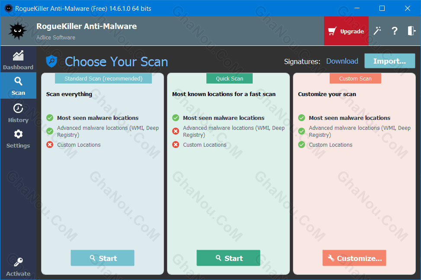The width and height of the screenshot is (421, 280).
Task: Open the History sidebar section
Action: [x=18, y=113]
